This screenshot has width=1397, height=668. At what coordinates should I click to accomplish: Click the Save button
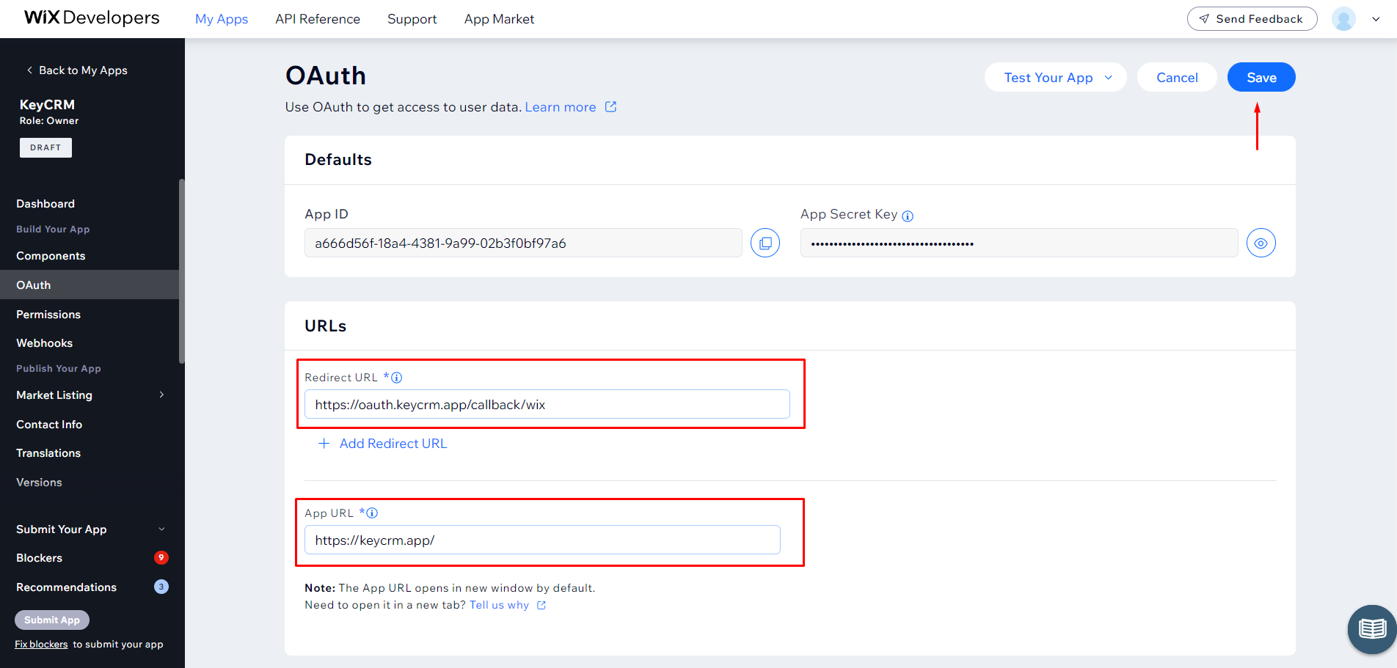coord(1261,77)
